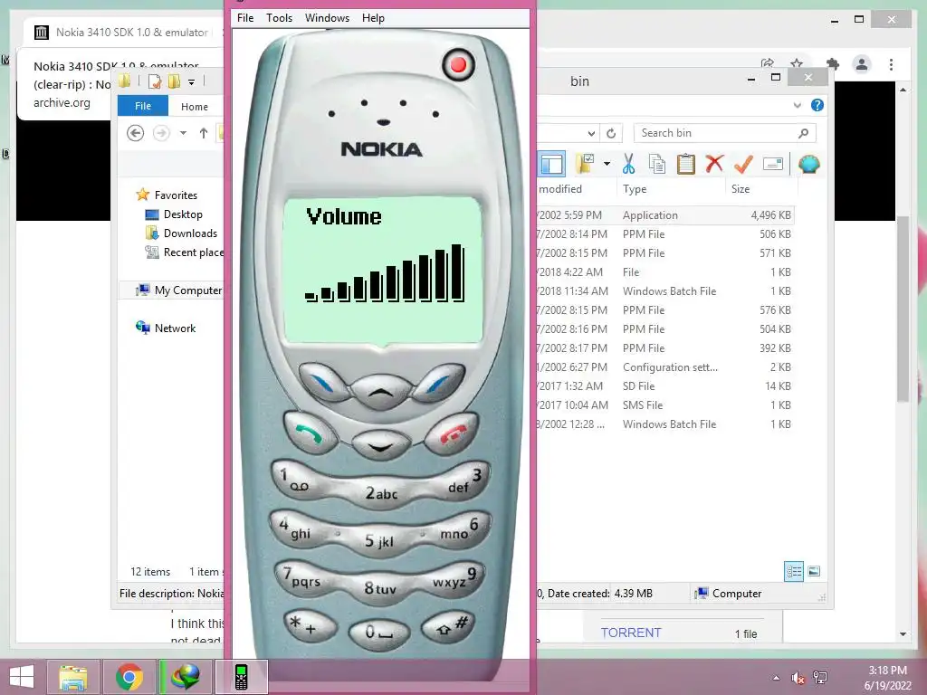The width and height of the screenshot is (927, 695).
Task: Click the Search bin input field
Action: point(725,133)
